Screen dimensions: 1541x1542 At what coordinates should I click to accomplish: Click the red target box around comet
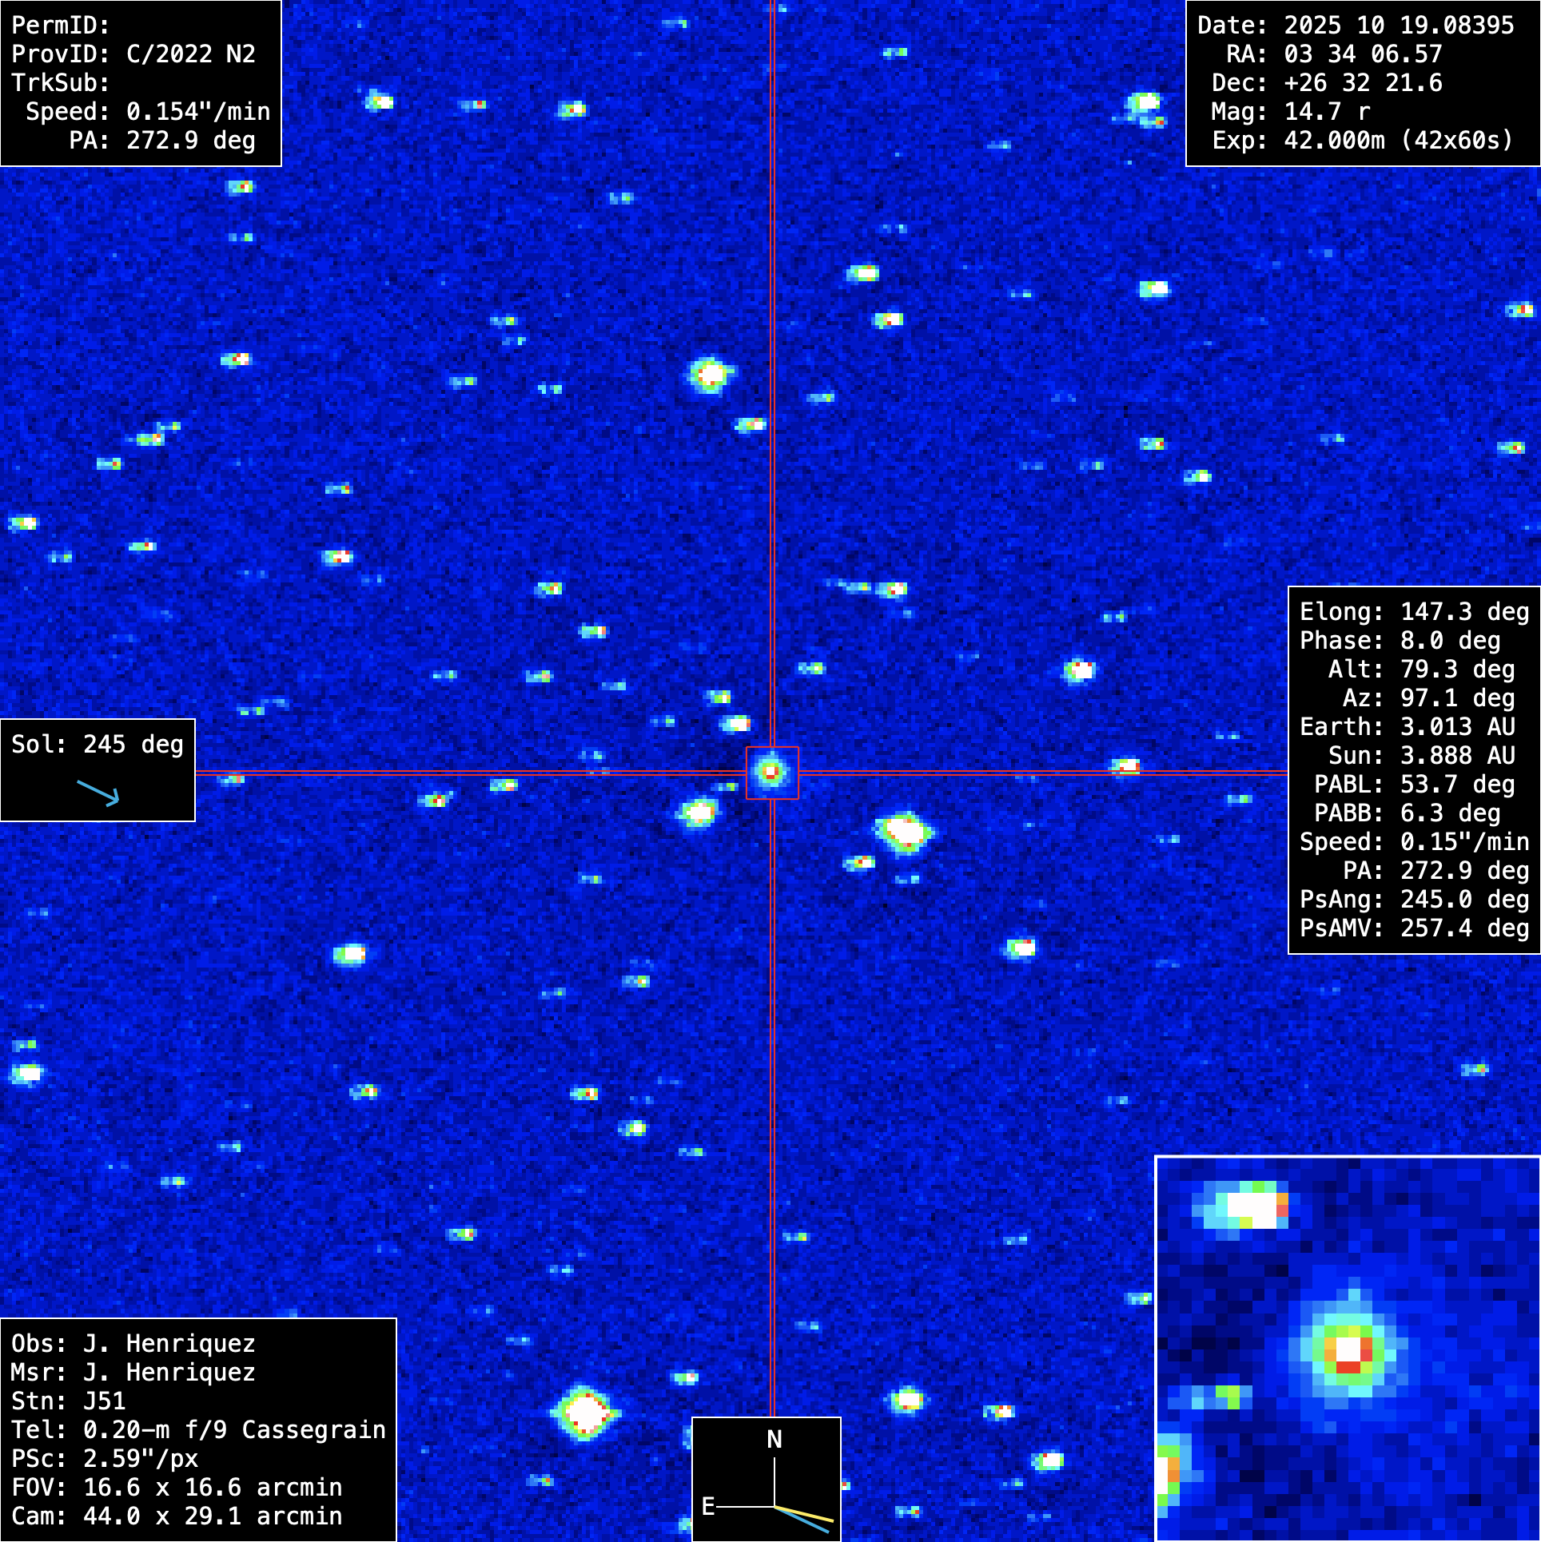[x=771, y=773]
